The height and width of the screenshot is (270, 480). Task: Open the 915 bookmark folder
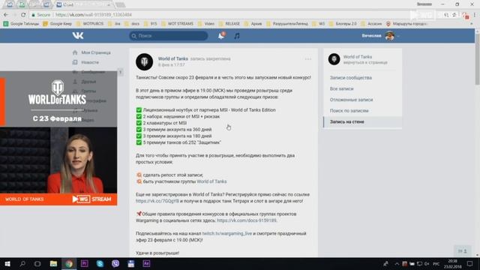tap(150, 23)
